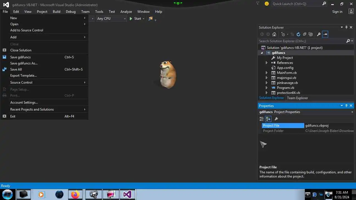Click the gdifuncs.vbproj property value
Image resolution: width=356 pixels, height=200 pixels.
pyautogui.click(x=317, y=126)
